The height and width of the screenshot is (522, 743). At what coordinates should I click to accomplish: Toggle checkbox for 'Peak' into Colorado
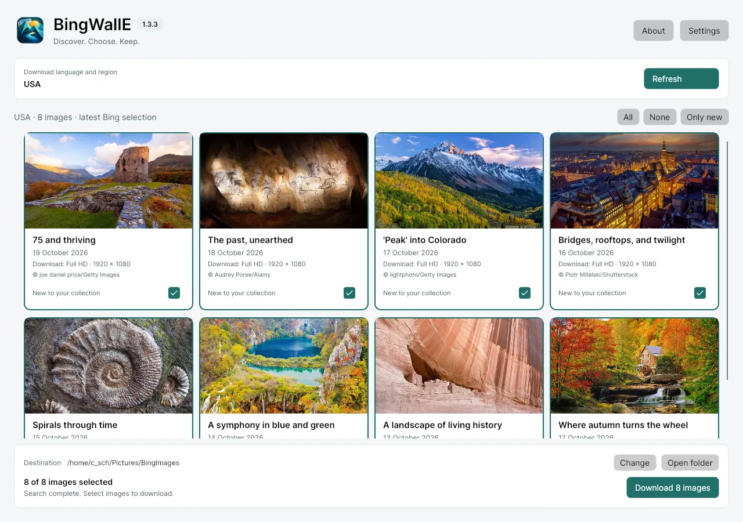pyautogui.click(x=525, y=293)
